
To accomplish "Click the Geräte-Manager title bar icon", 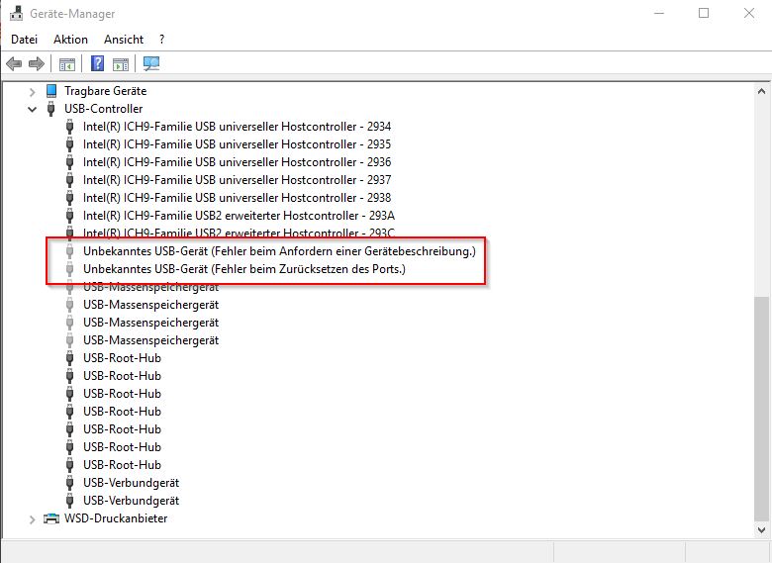I will click(x=18, y=14).
